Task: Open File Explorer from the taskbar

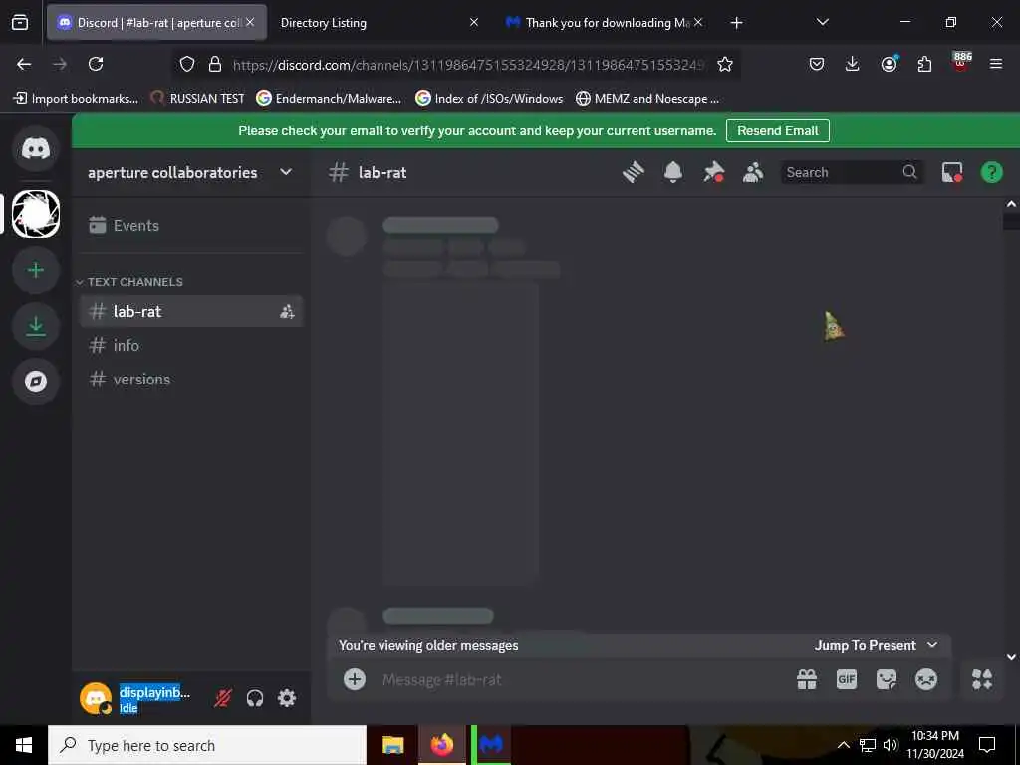Action: pos(392,745)
